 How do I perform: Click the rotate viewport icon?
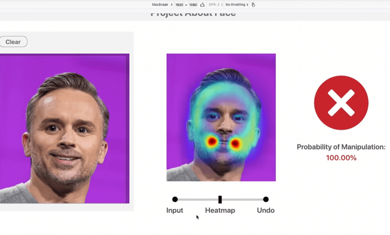(203, 4)
